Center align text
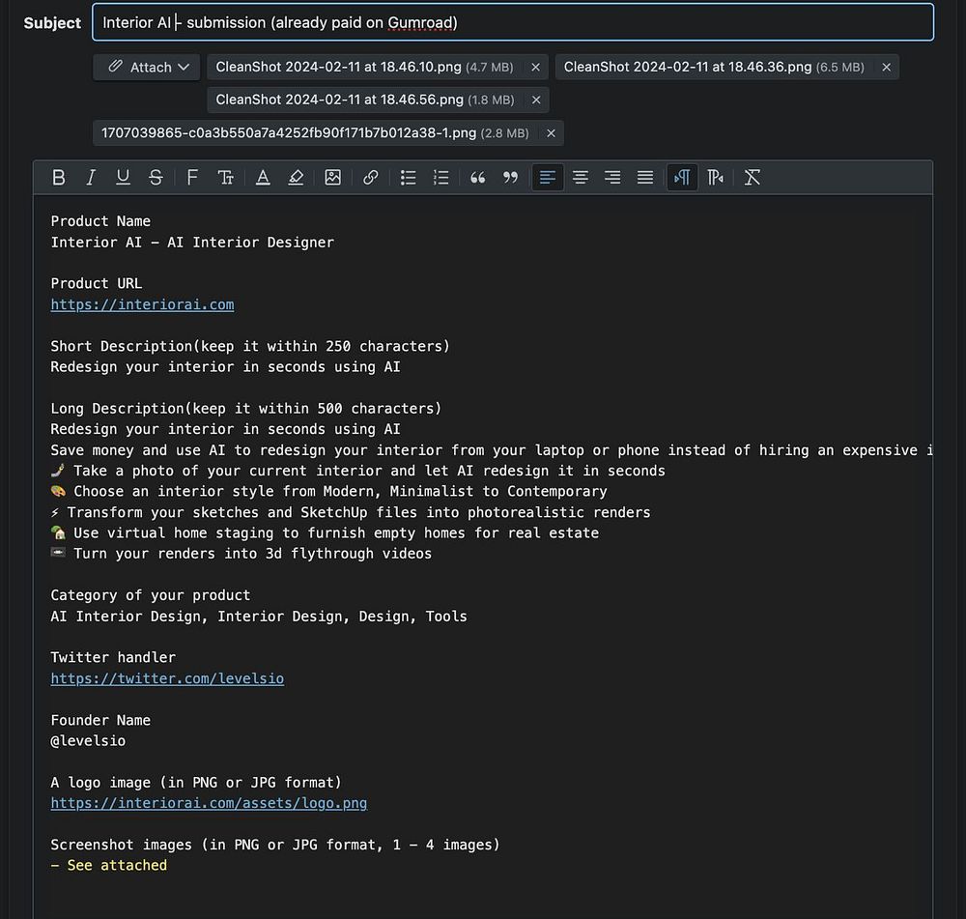Viewport: 966px width, 919px height. tap(580, 178)
